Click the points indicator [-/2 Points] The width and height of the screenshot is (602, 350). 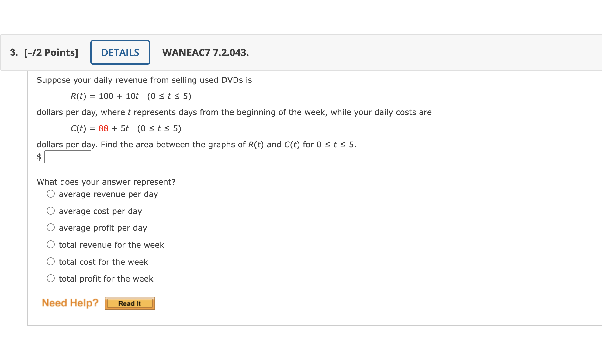pyautogui.click(x=51, y=52)
